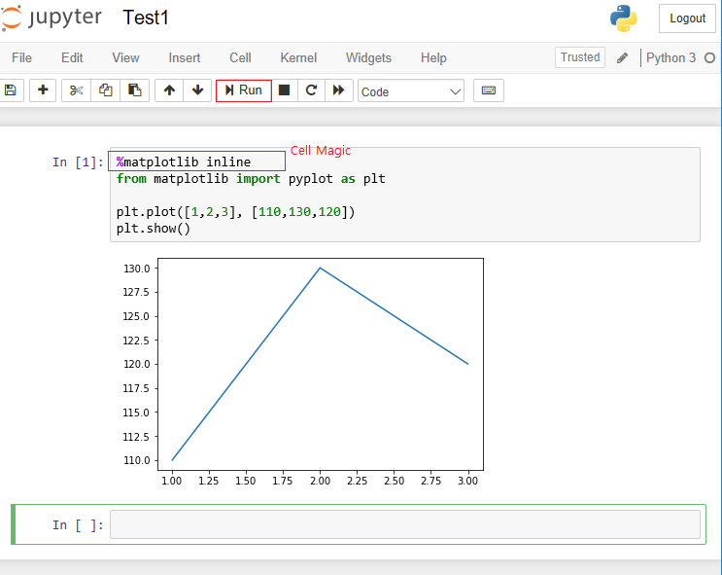Open the Code cell type dropdown
Image resolution: width=722 pixels, height=575 pixels.
pyautogui.click(x=411, y=91)
